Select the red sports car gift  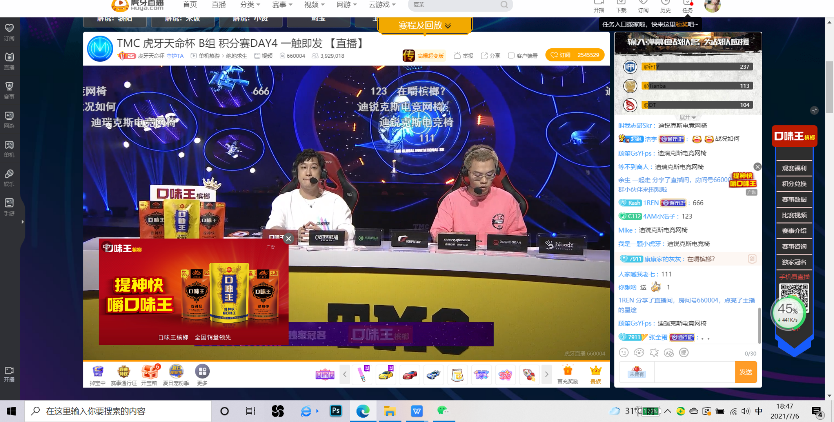[x=410, y=374]
